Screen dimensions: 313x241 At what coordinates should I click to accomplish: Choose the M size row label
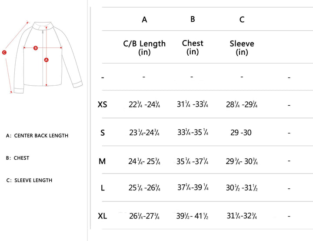pyautogui.click(x=102, y=161)
